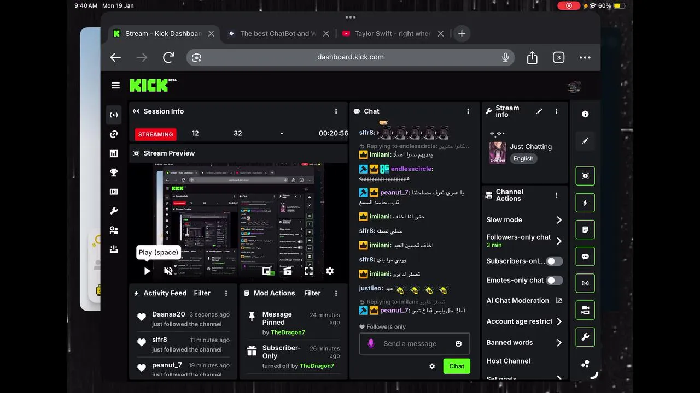Open AI Chat Moderation external link

click(559, 301)
